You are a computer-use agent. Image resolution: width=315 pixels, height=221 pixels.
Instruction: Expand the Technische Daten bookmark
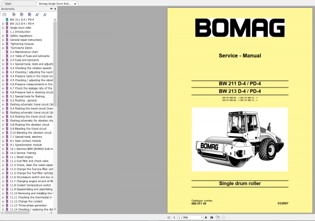tap(3, 48)
